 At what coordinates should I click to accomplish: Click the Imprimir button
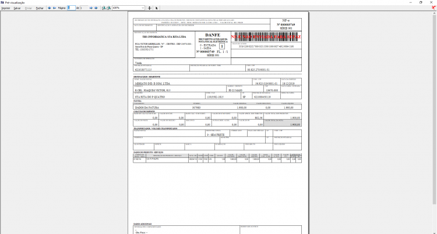[x=6, y=8]
